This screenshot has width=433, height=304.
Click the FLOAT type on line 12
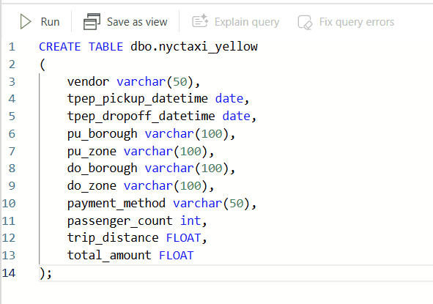[x=183, y=238]
